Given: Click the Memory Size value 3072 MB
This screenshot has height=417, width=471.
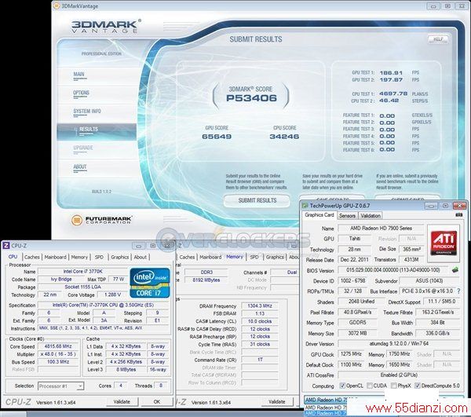Looking at the screenshot, I should click(x=357, y=333).
